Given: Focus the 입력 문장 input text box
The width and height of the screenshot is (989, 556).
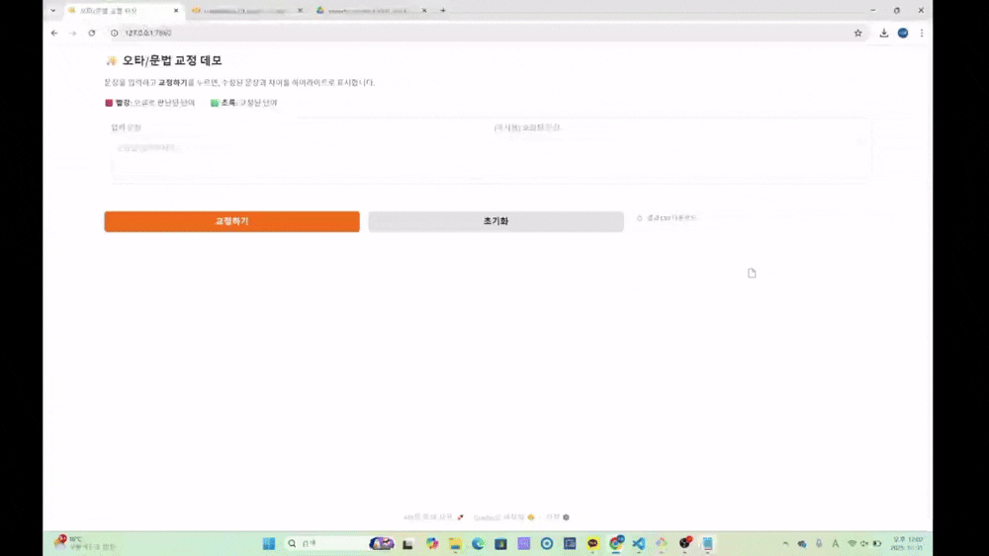Looking at the screenshot, I should [x=297, y=159].
